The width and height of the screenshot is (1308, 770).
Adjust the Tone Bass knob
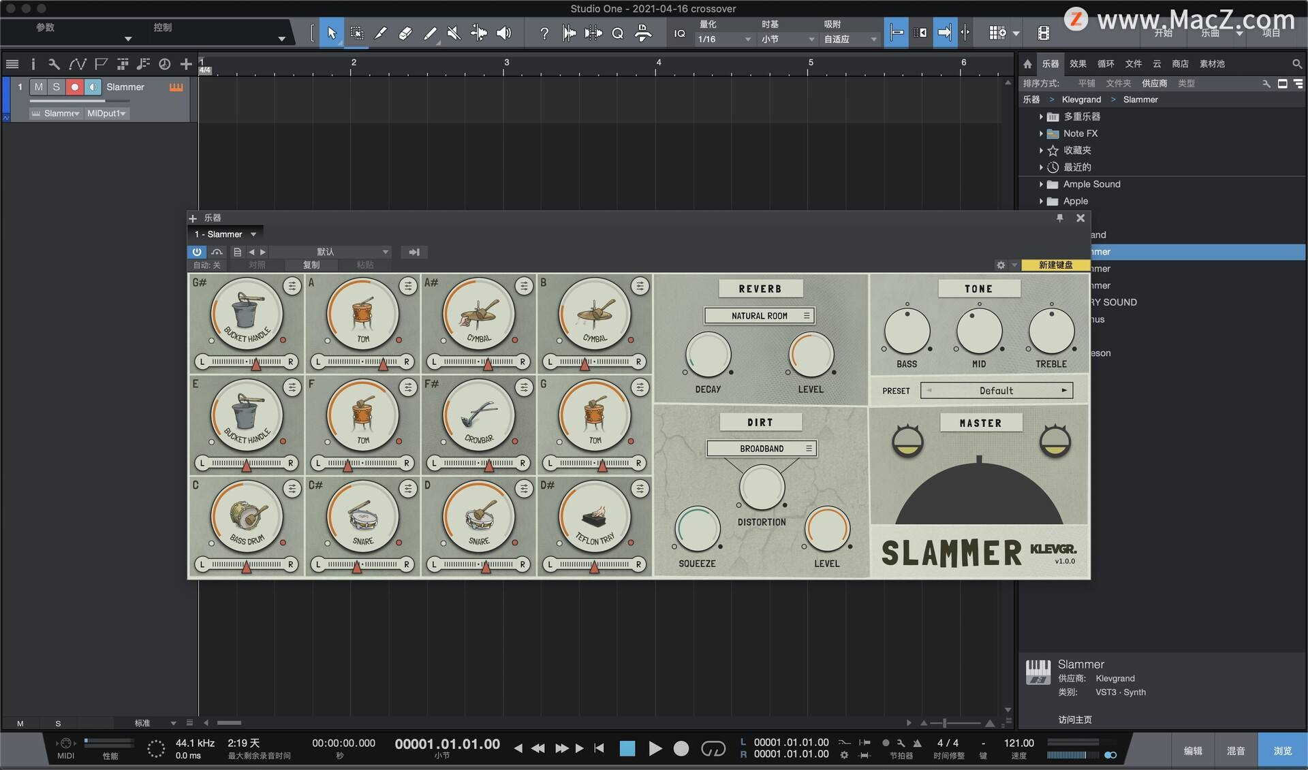(x=907, y=331)
